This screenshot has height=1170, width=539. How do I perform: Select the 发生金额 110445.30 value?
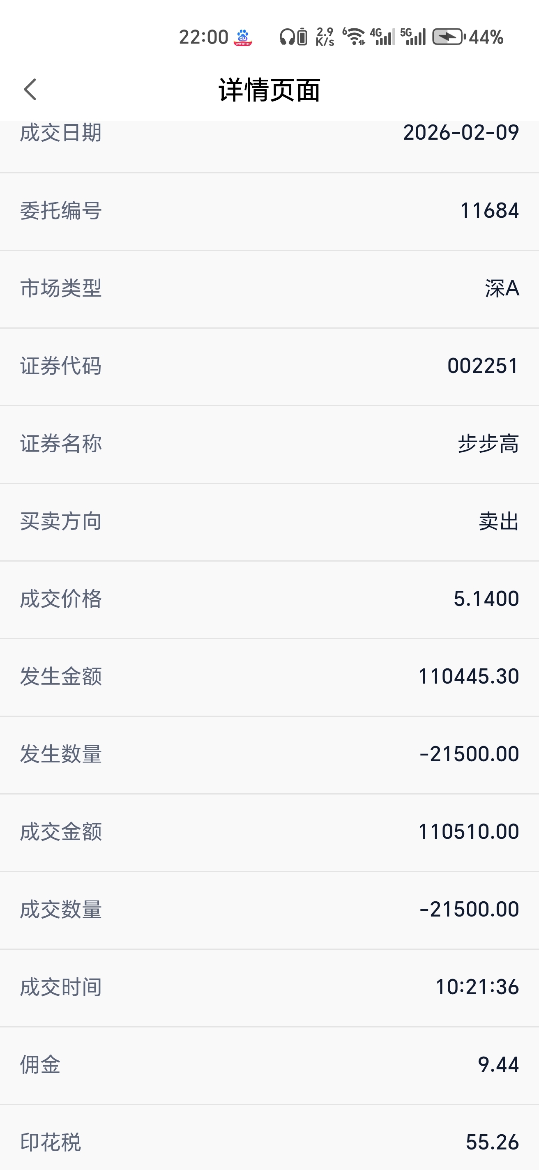point(468,676)
